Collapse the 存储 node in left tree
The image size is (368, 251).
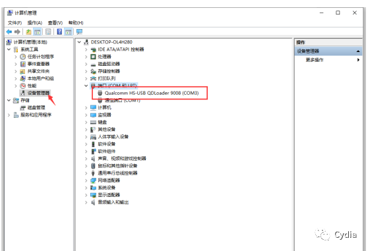click(x=9, y=100)
